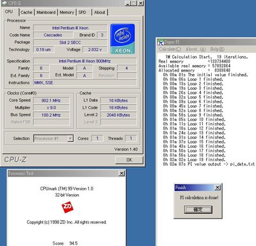Select the CPU tab in CPU-Z
The image size is (256, 246).
click(9, 12)
